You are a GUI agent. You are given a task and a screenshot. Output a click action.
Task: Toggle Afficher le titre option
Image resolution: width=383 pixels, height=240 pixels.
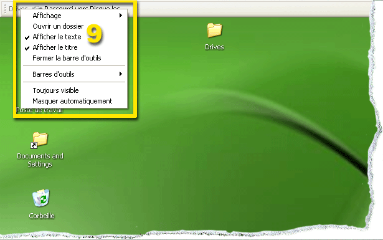point(74,47)
